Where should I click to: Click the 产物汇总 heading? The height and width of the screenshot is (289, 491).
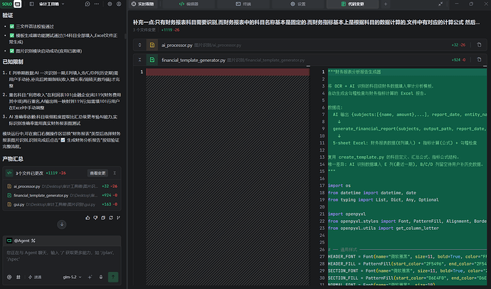click(13, 159)
